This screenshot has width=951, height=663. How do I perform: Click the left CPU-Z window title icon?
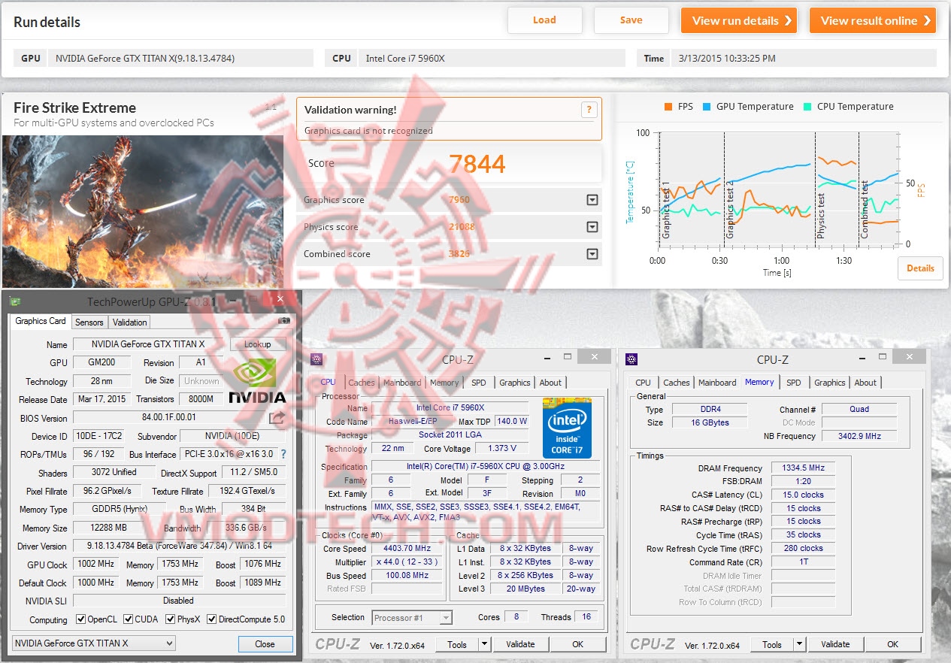coord(316,359)
